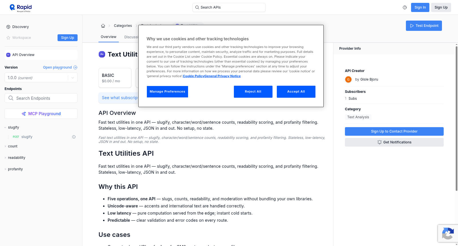Expand the count endpoint group
This screenshot has height=246, width=458.
point(5,146)
